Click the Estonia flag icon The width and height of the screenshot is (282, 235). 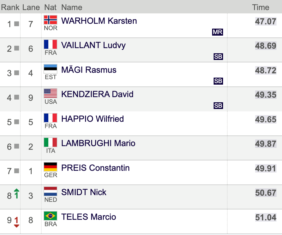(x=50, y=69)
